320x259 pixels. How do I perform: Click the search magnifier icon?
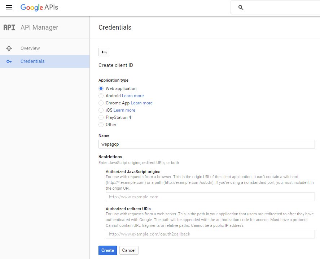tap(241, 8)
